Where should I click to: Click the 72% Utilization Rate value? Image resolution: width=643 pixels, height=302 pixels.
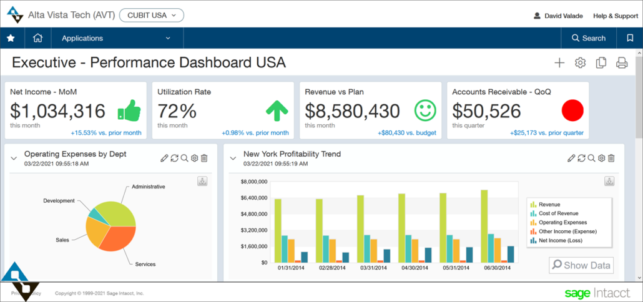(x=177, y=111)
